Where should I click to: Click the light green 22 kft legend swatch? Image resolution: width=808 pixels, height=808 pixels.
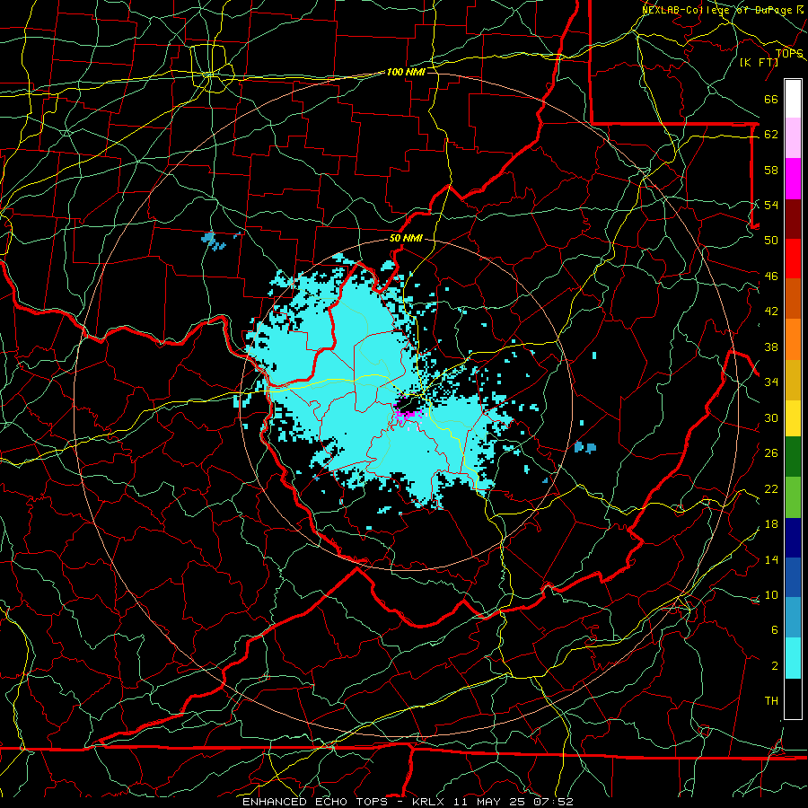click(793, 497)
